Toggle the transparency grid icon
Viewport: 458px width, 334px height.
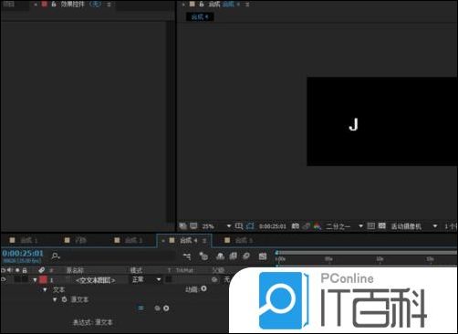[382, 225]
